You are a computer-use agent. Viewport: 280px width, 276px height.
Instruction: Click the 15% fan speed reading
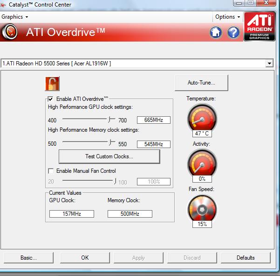click(x=202, y=224)
